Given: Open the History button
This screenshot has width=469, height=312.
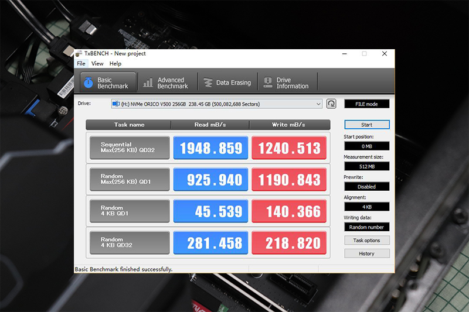Looking at the screenshot, I should 367,253.
